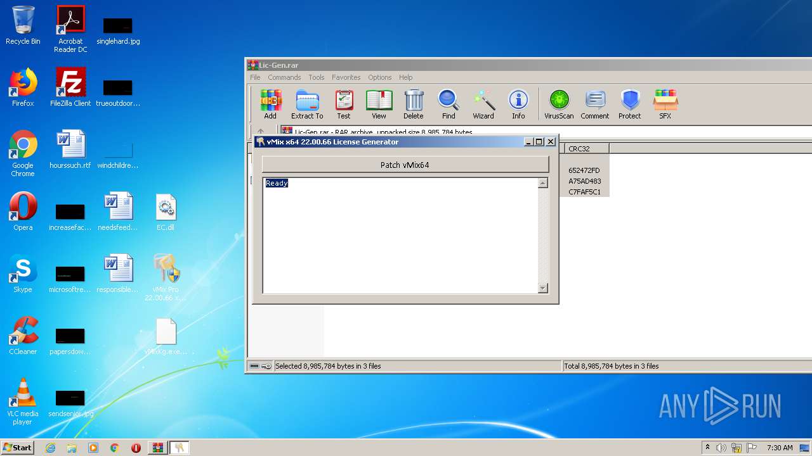Select the responsible document on desktop
This screenshot has height=456, width=812.
(x=118, y=274)
